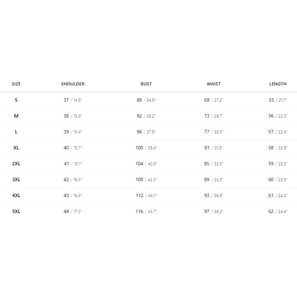
Task: Select bust value 100 in XL row
Action: pyautogui.click(x=139, y=148)
